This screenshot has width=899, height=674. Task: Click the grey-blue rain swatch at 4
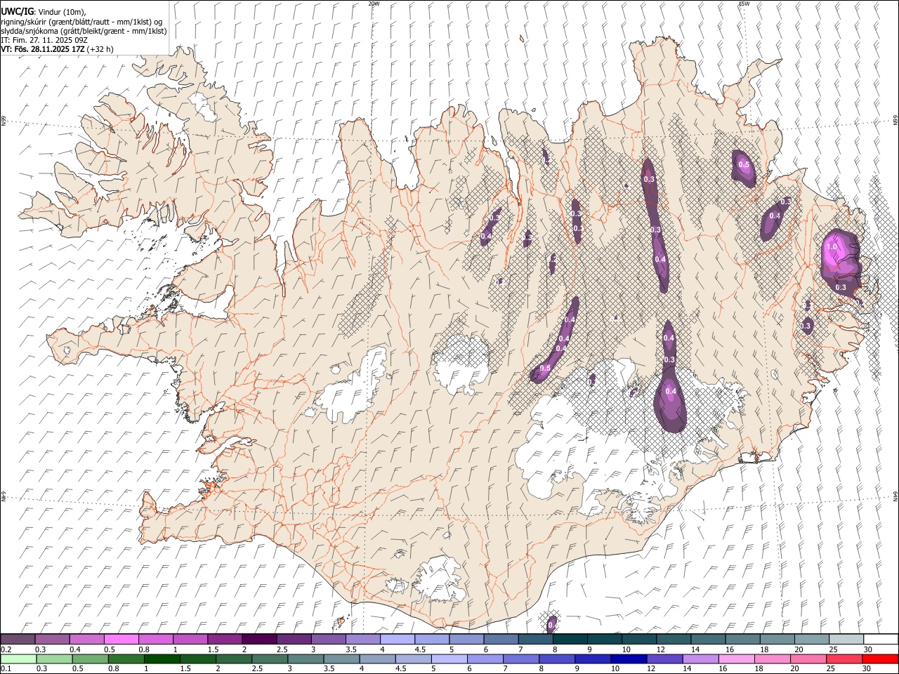click(376, 659)
